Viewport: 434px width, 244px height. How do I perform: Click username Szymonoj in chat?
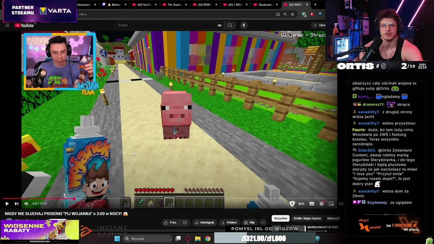pyautogui.click(x=377, y=202)
